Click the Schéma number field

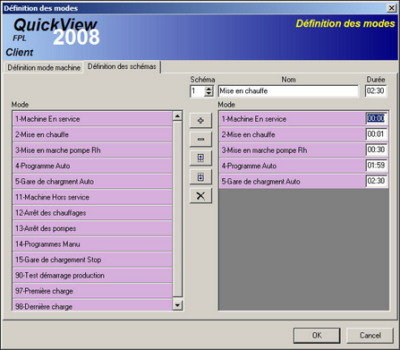pyautogui.click(x=197, y=91)
